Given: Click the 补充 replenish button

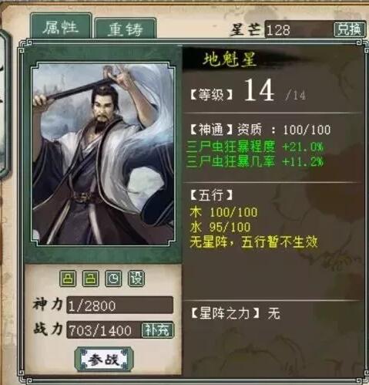Looking at the screenshot, I should click(x=158, y=329).
